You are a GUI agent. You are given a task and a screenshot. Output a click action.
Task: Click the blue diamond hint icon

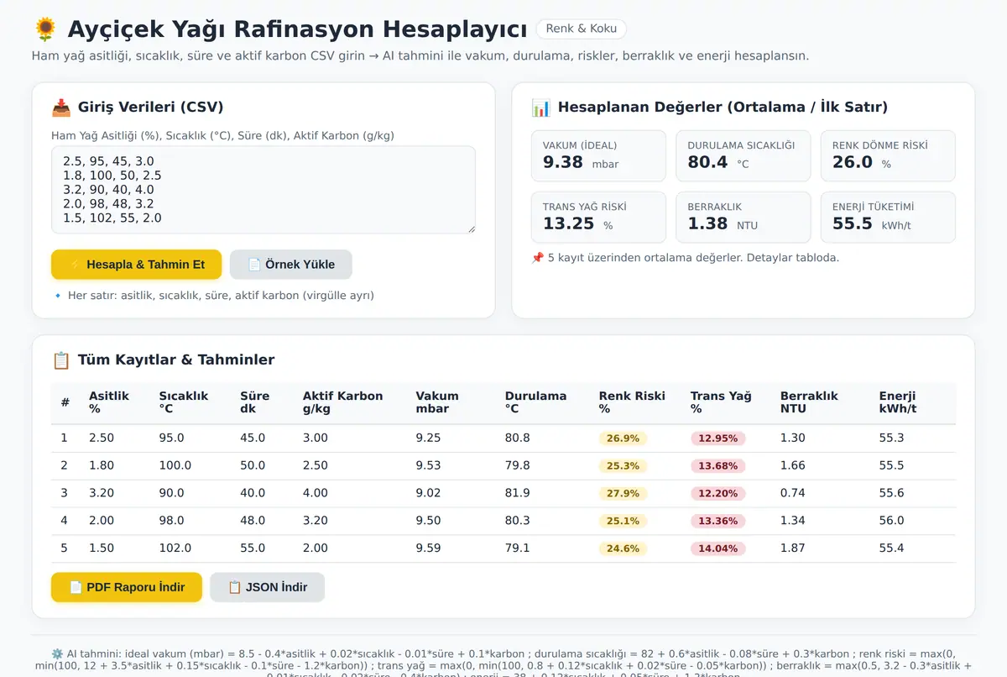click(x=57, y=296)
